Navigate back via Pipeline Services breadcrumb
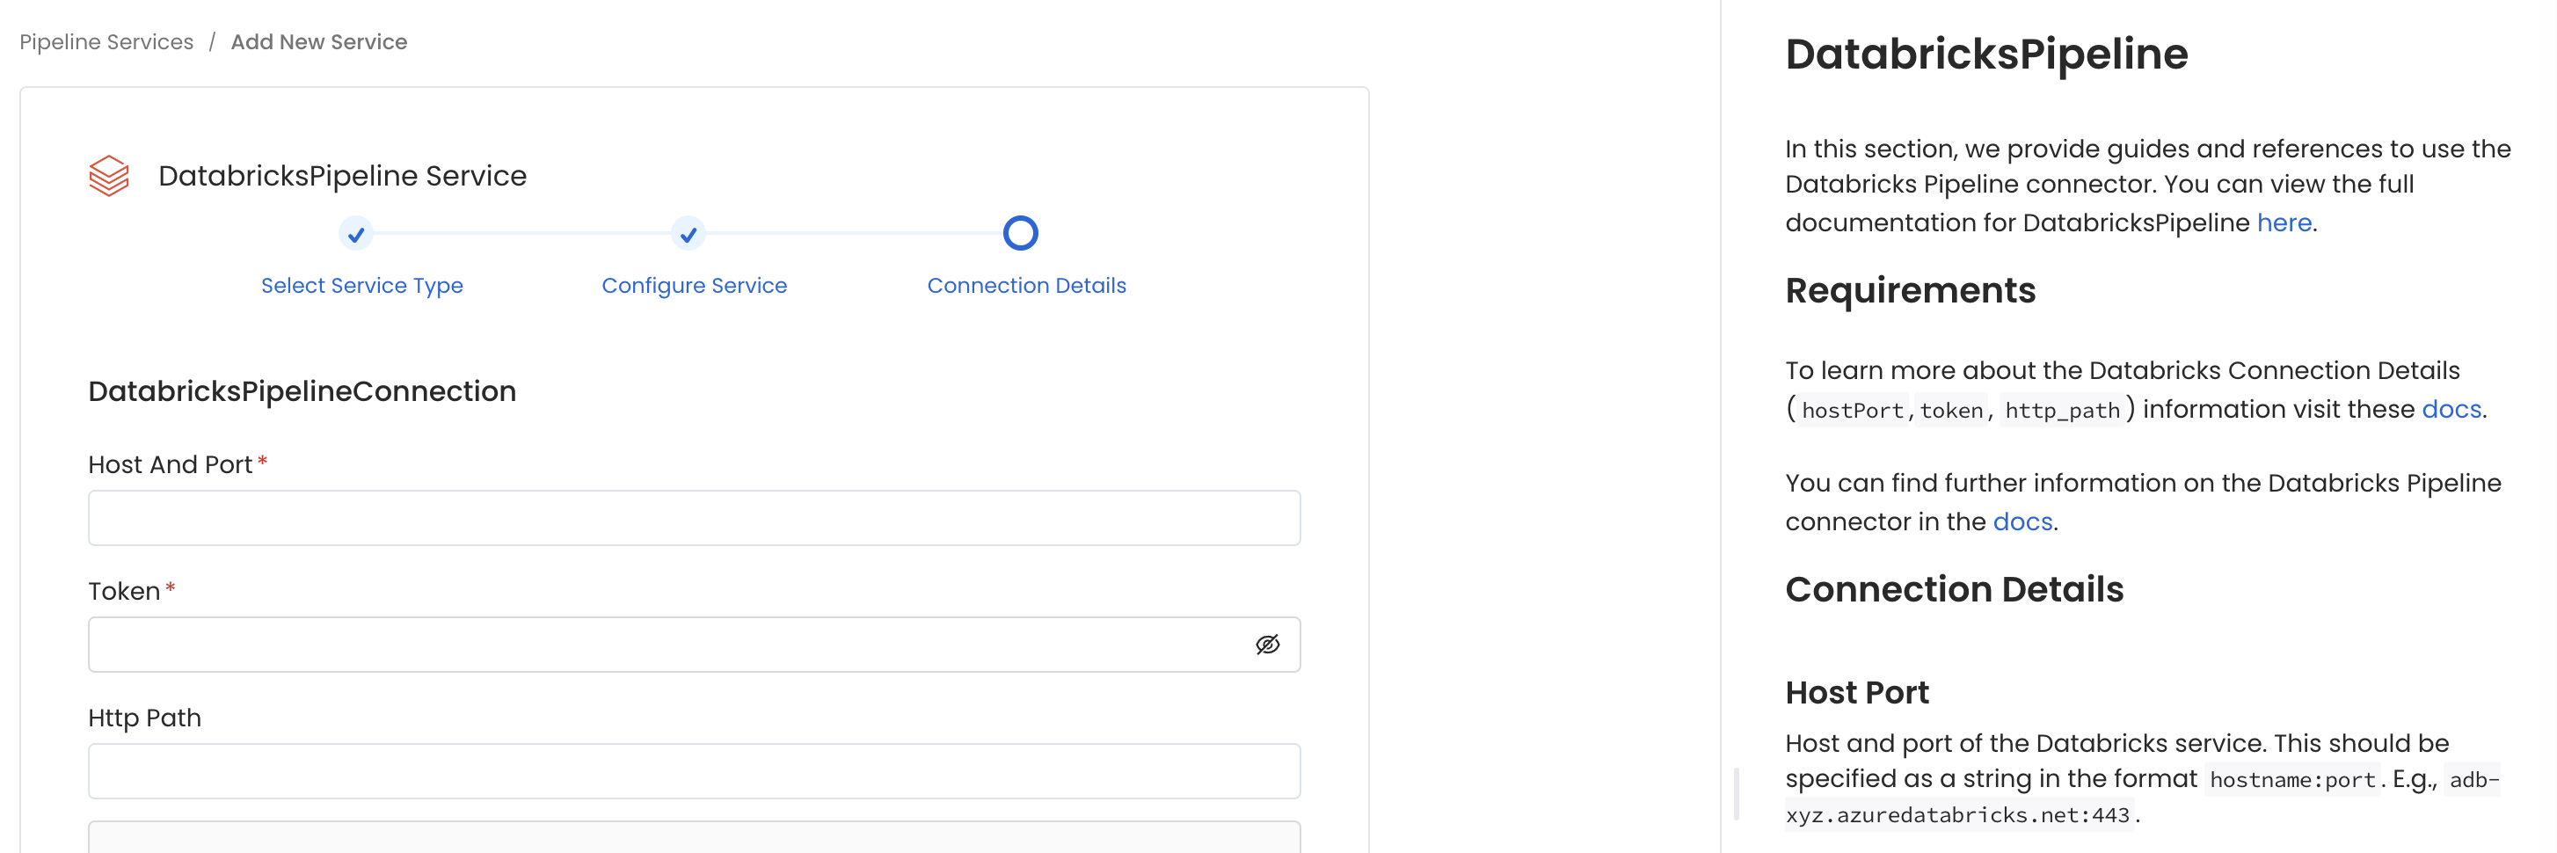2557x853 pixels. [106, 41]
